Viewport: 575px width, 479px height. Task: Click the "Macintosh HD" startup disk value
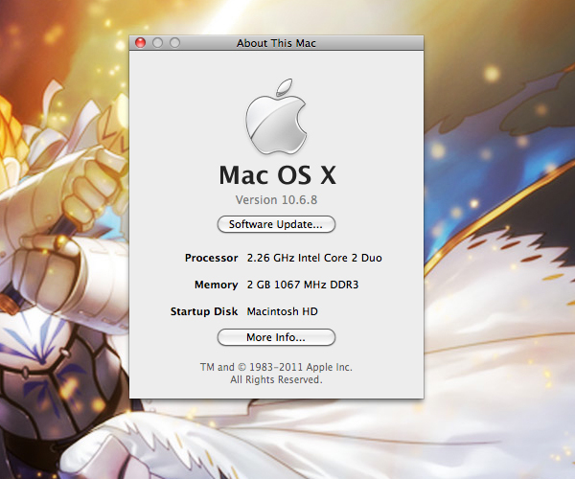pos(282,311)
